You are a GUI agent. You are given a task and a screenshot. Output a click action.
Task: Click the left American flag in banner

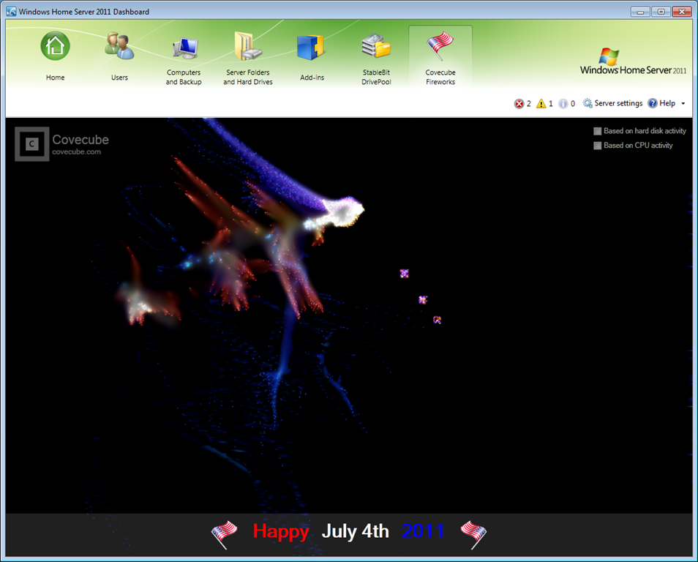point(224,534)
